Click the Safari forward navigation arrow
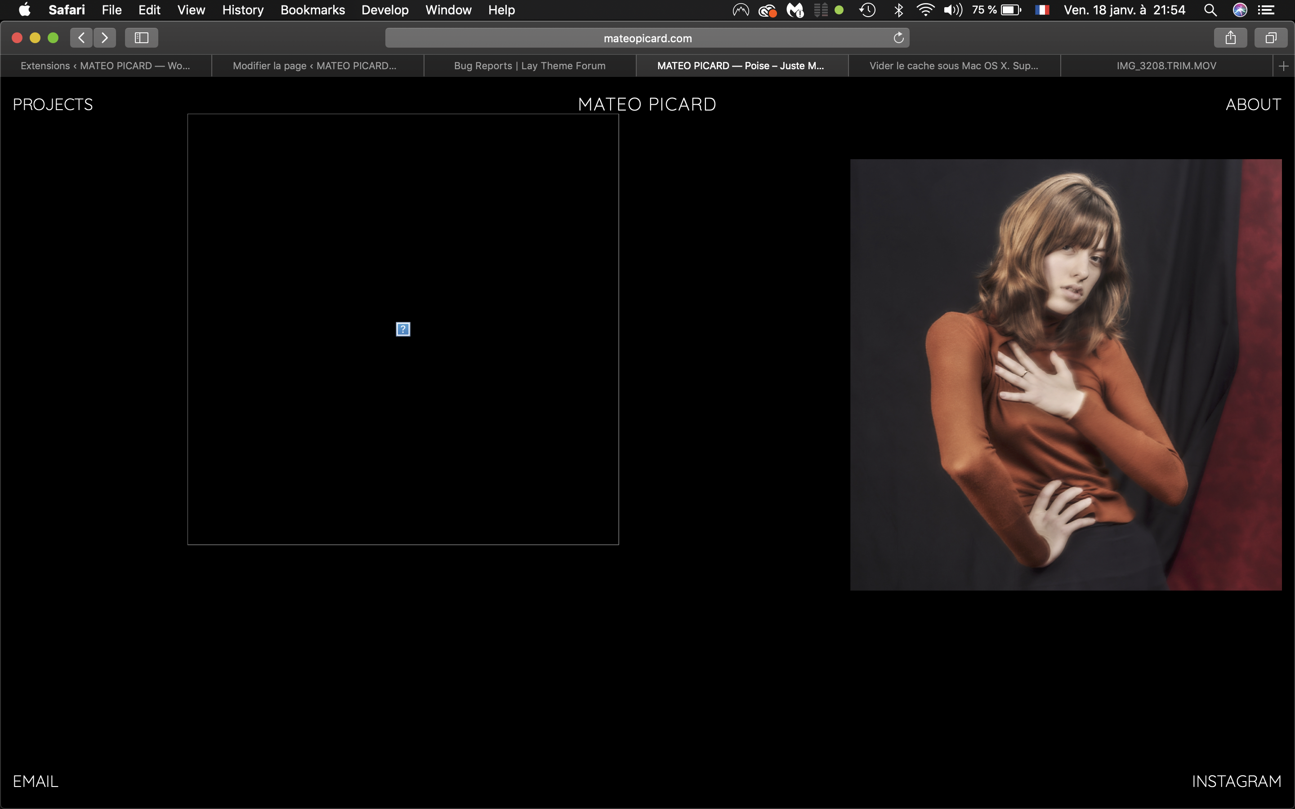Viewport: 1295px width, 809px height. pos(105,37)
